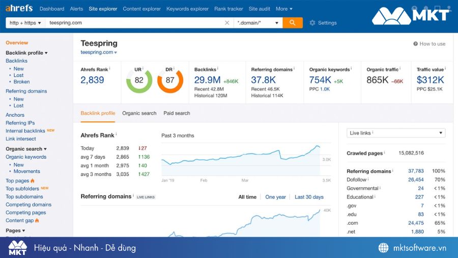Go to Site explorer
458x258 pixels.
point(103,9)
